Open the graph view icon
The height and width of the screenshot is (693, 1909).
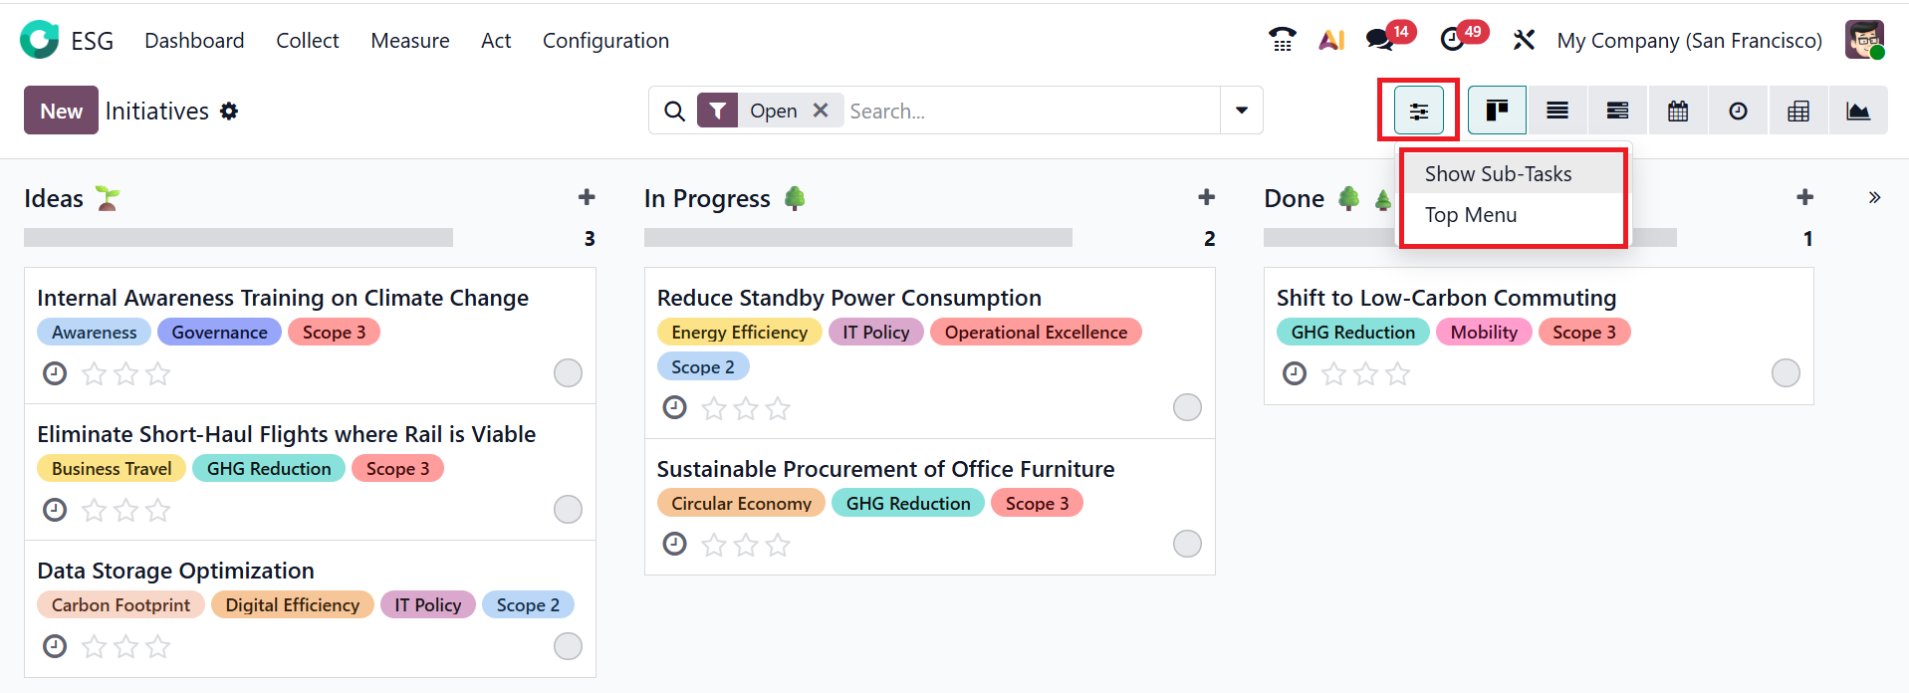click(x=1857, y=111)
